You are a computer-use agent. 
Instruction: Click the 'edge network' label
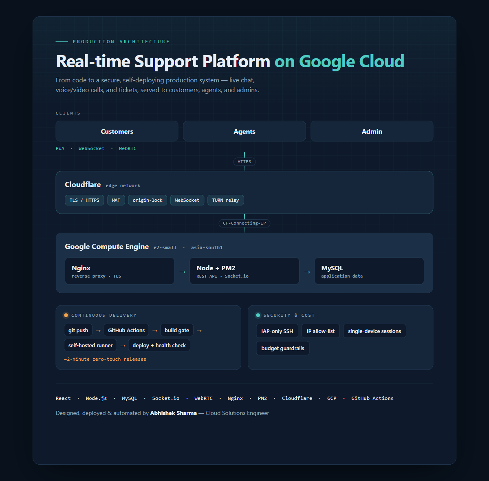point(123,185)
